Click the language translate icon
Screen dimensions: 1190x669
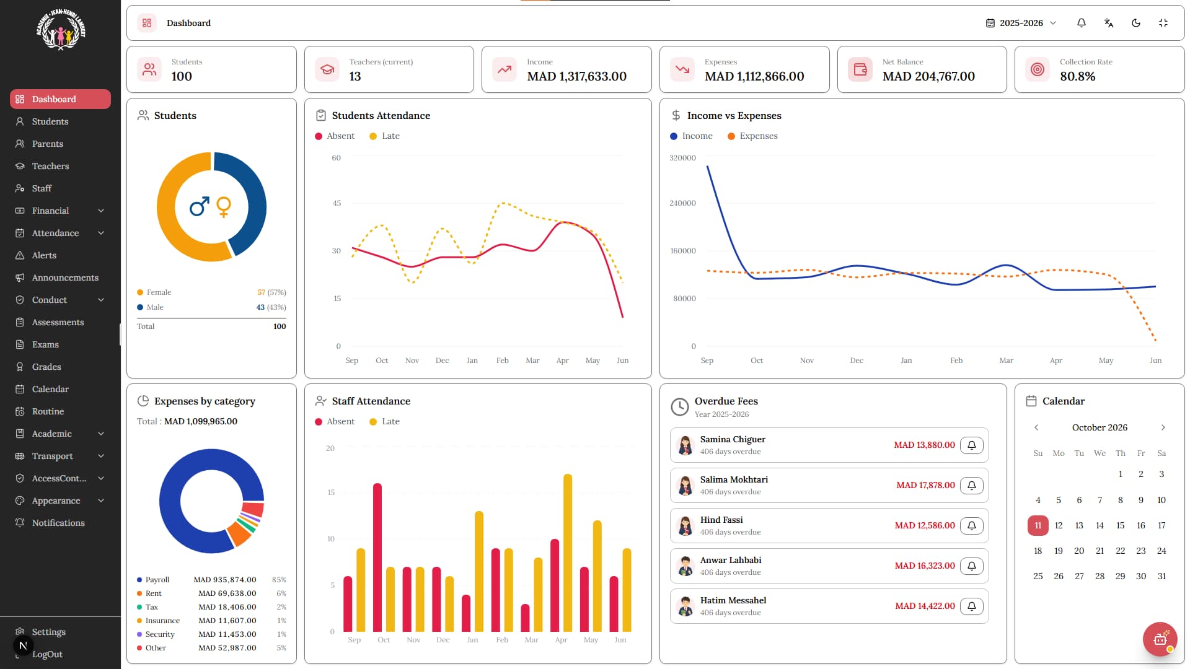point(1109,23)
